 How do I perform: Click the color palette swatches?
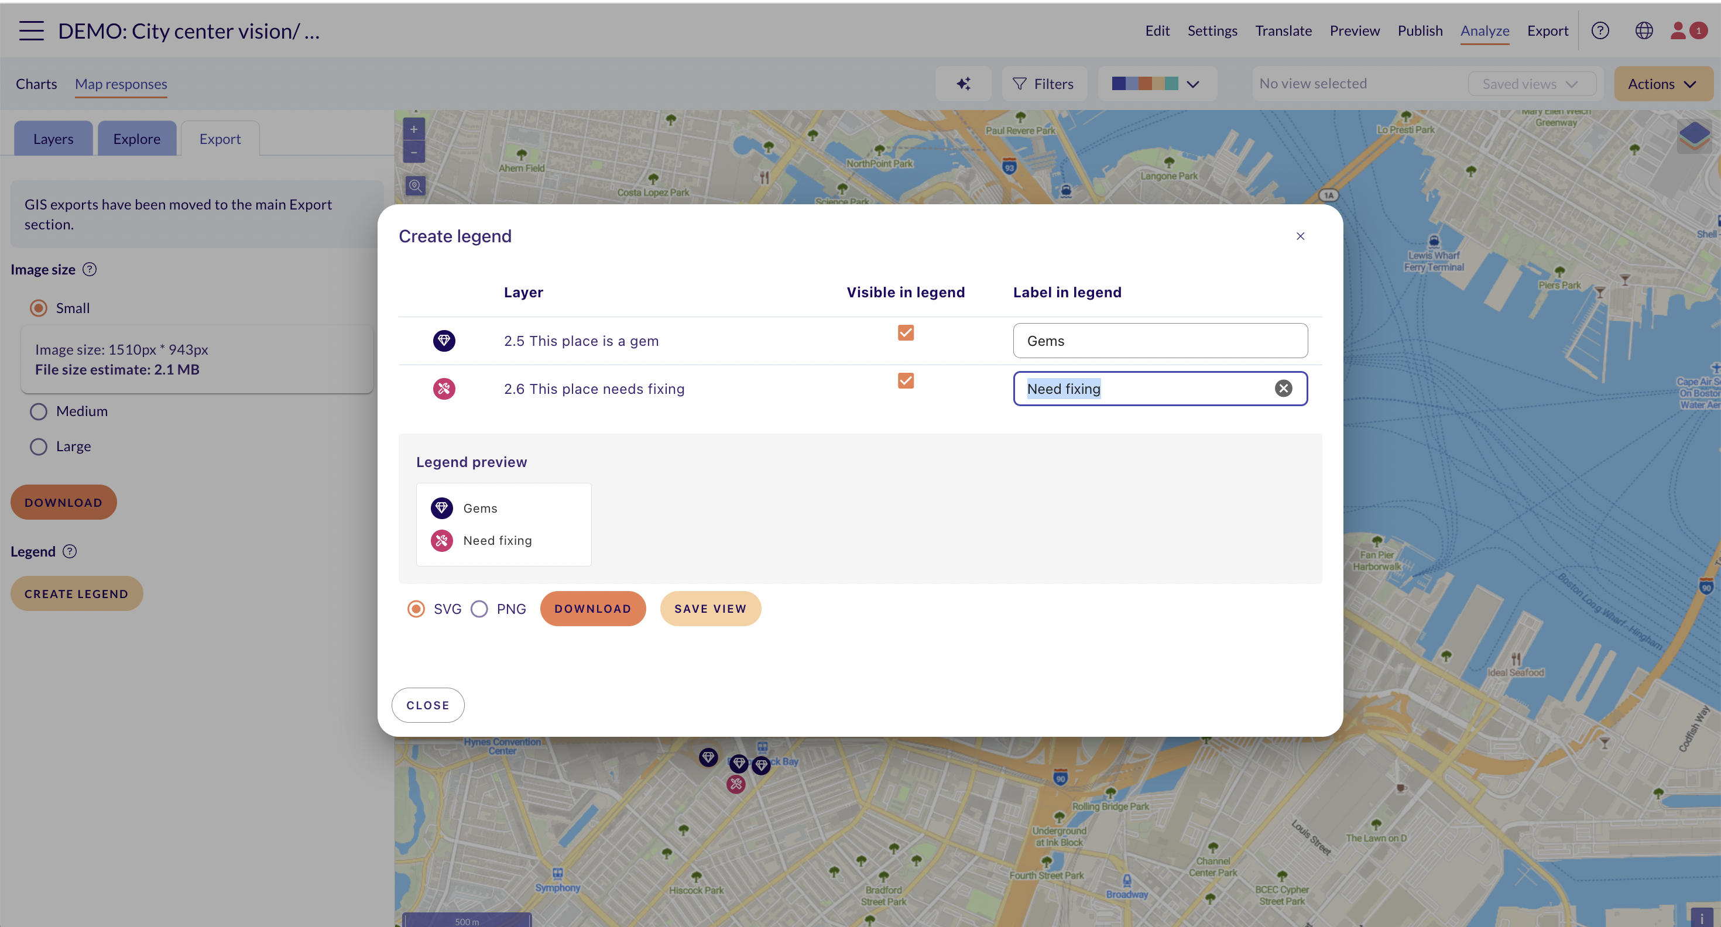(1144, 84)
